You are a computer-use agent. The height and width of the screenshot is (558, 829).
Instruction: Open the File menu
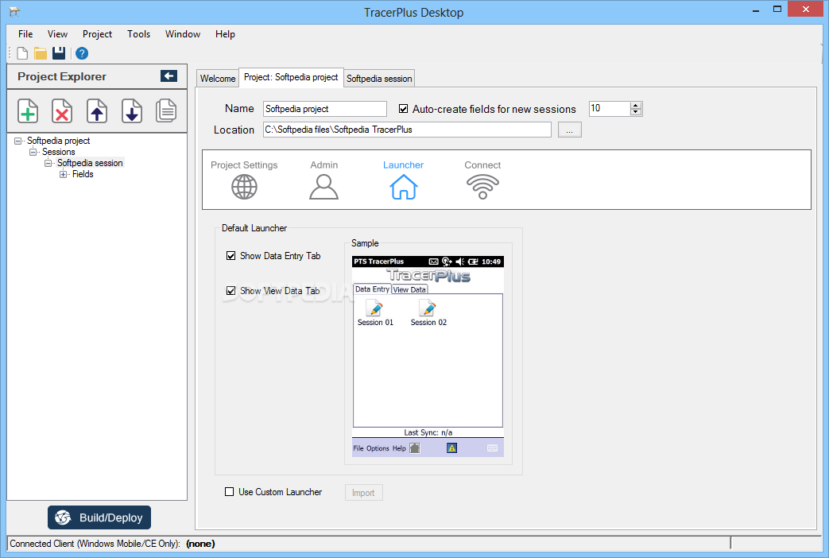pyautogui.click(x=25, y=34)
